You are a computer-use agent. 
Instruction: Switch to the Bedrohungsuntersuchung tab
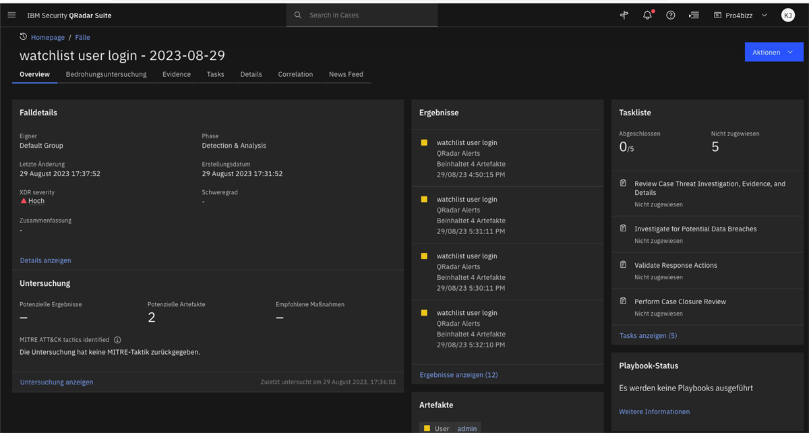106,74
